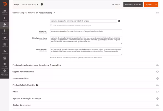
Task: Click the pencil edit icon beside SEO heading
Action: pos(54,13)
